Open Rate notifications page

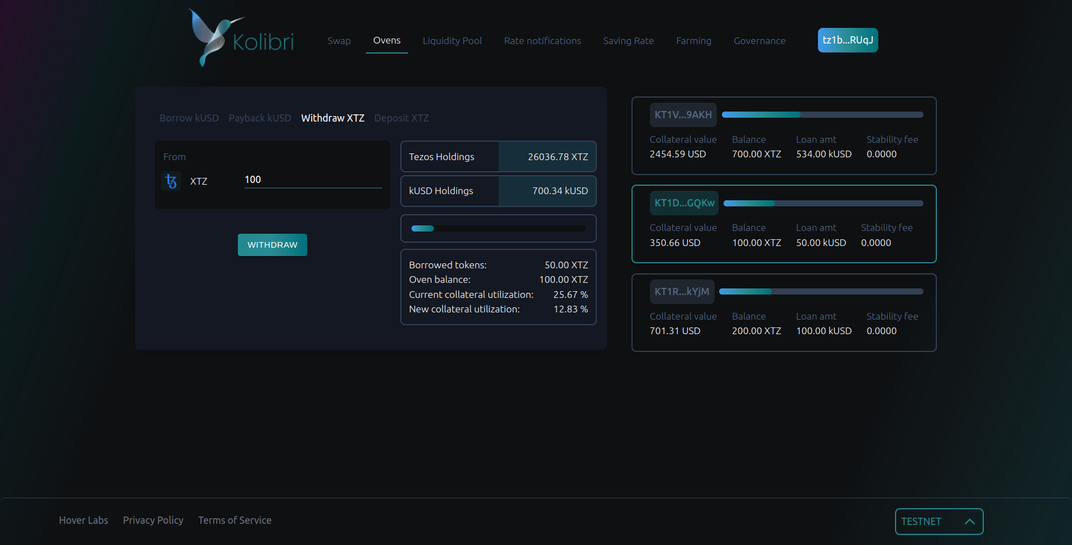(542, 41)
